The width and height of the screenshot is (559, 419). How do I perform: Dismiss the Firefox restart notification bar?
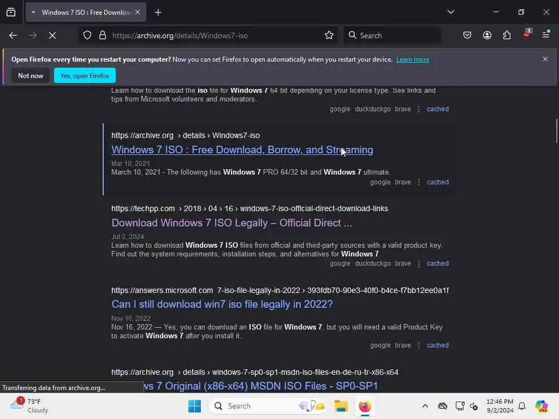(545, 59)
